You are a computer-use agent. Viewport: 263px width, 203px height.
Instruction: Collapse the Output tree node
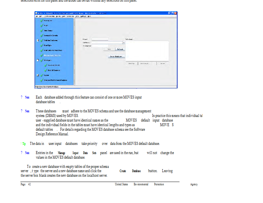pyautogui.click(x=38, y=75)
